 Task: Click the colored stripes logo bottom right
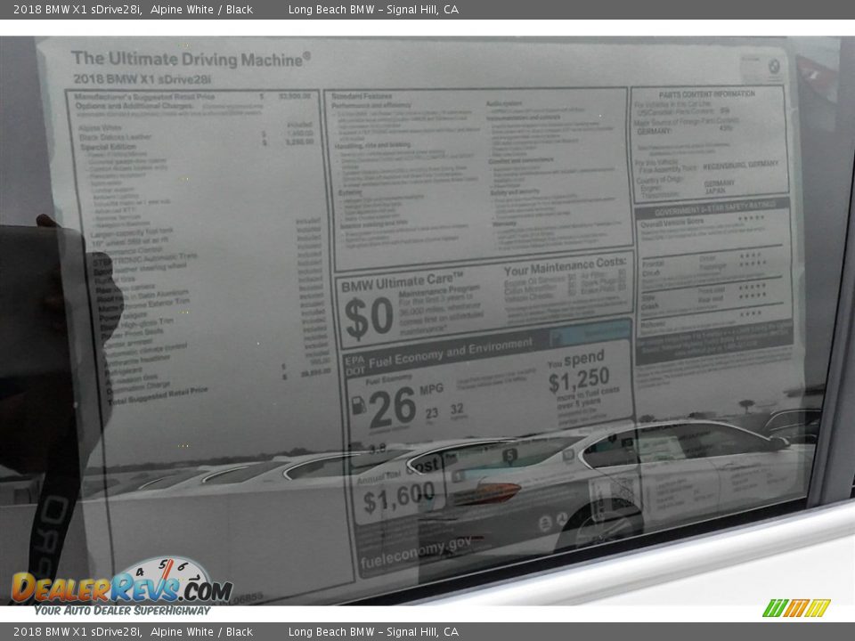(796, 608)
